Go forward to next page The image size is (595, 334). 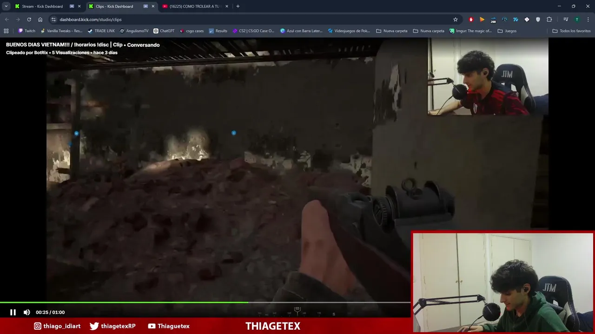click(18, 19)
